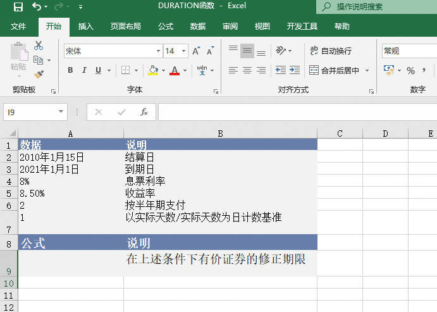This screenshot has height=312, width=437.
Task: Click Merge and Center (合并后居中) button
Action: (x=334, y=70)
